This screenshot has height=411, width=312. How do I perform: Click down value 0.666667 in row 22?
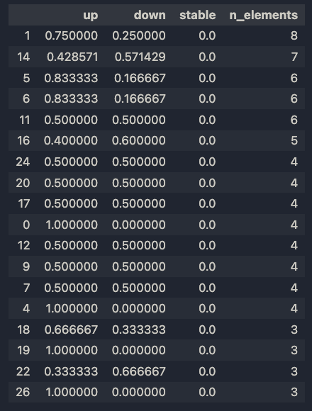coord(139,371)
